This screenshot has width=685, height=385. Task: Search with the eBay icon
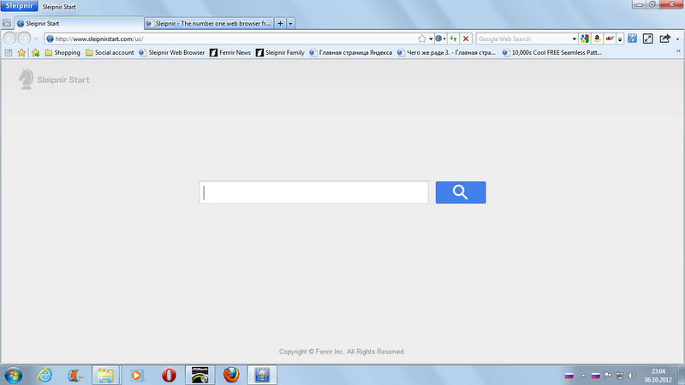click(610, 38)
